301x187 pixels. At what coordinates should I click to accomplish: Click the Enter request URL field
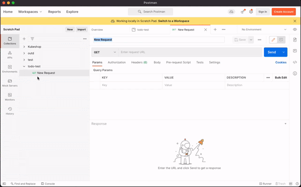point(190,52)
